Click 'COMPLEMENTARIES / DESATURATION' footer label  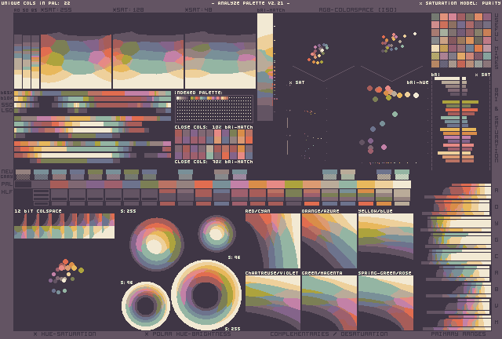pos(329,334)
